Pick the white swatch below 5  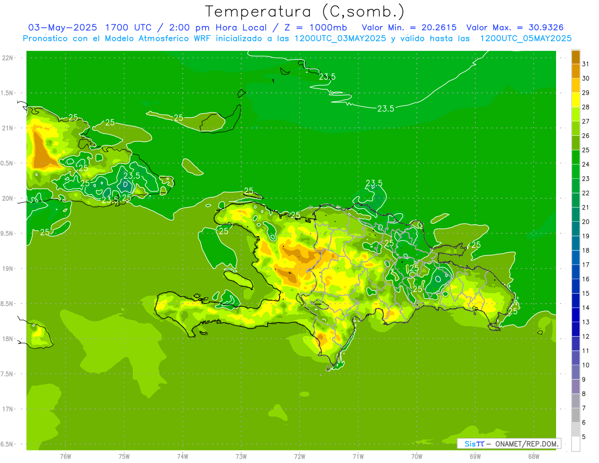(x=576, y=444)
